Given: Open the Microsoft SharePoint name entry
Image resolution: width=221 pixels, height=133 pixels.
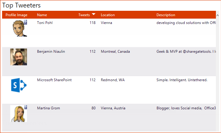Looking at the screenshot, I should [54, 80].
